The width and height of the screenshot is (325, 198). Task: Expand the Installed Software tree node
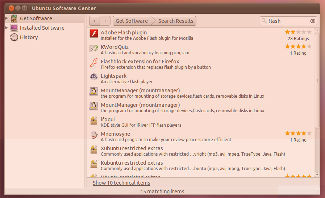pyautogui.click(x=7, y=28)
